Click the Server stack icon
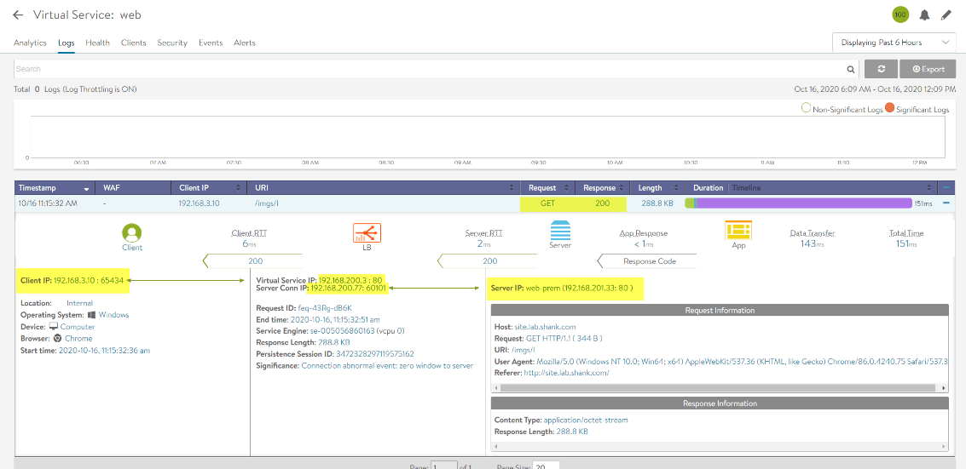Viewport: 966px width, 469px height. pos(560,231)
